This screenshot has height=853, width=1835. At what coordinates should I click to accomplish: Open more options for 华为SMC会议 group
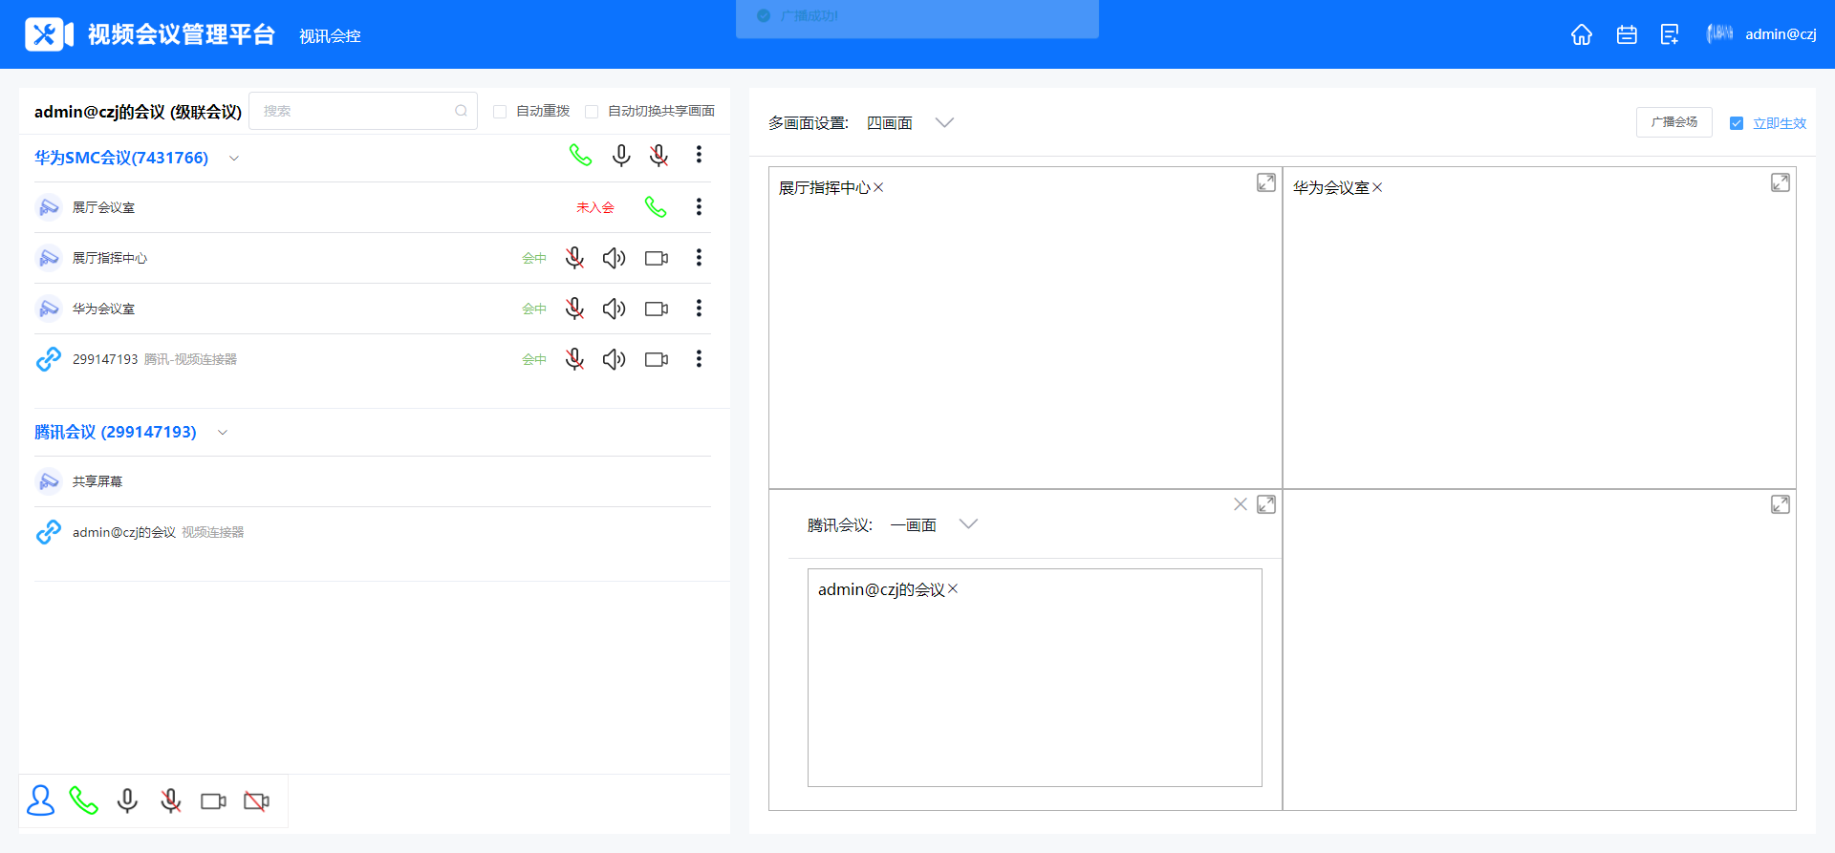click(x=699, y=155)
